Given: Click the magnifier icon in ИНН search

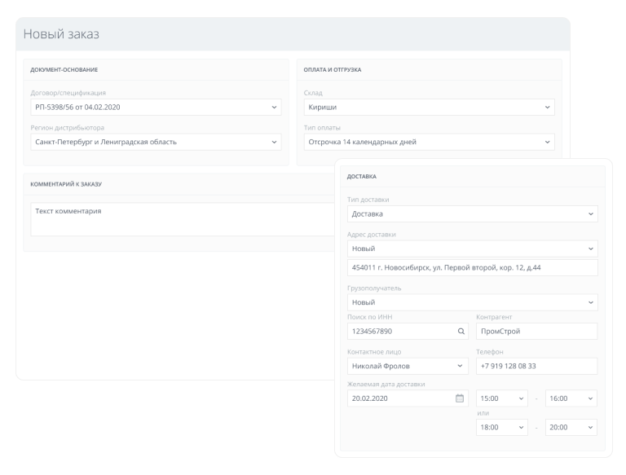Looking at the screenshot, I should pos(461,332).
